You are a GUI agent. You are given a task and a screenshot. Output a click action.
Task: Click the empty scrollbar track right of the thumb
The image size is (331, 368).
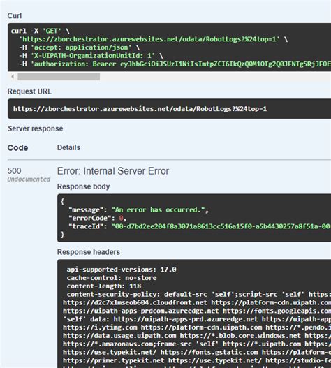[x=215, y=77]
